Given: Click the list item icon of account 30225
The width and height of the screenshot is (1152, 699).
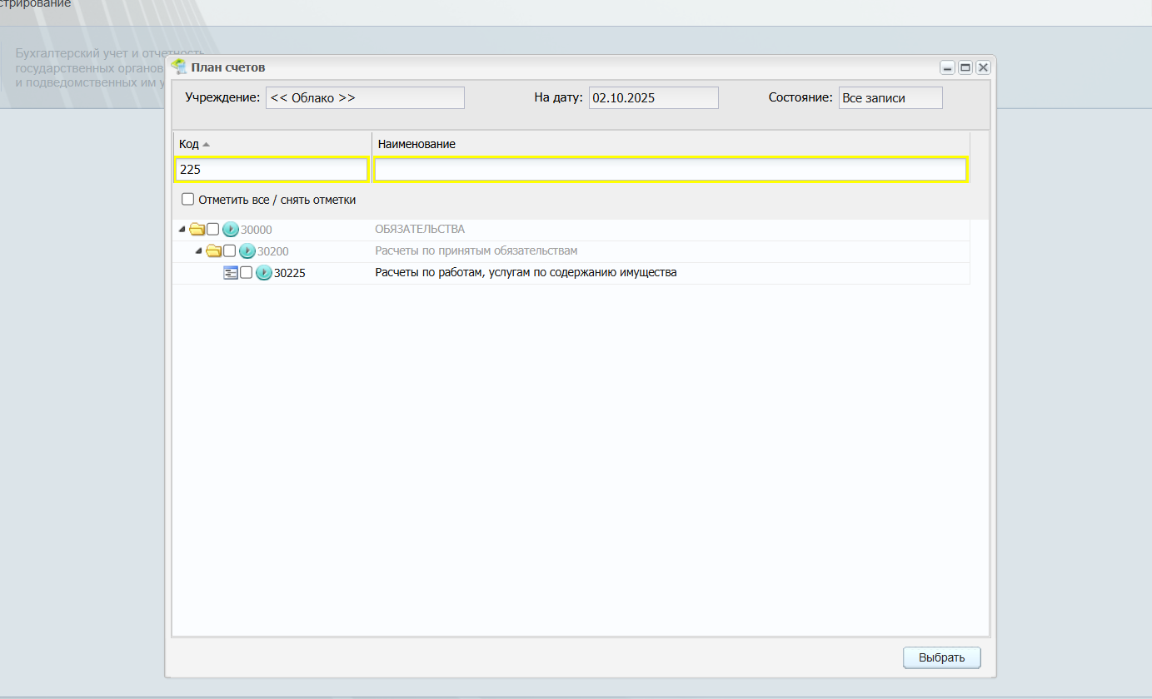Looking at the screenshot, I should (231, 273).
